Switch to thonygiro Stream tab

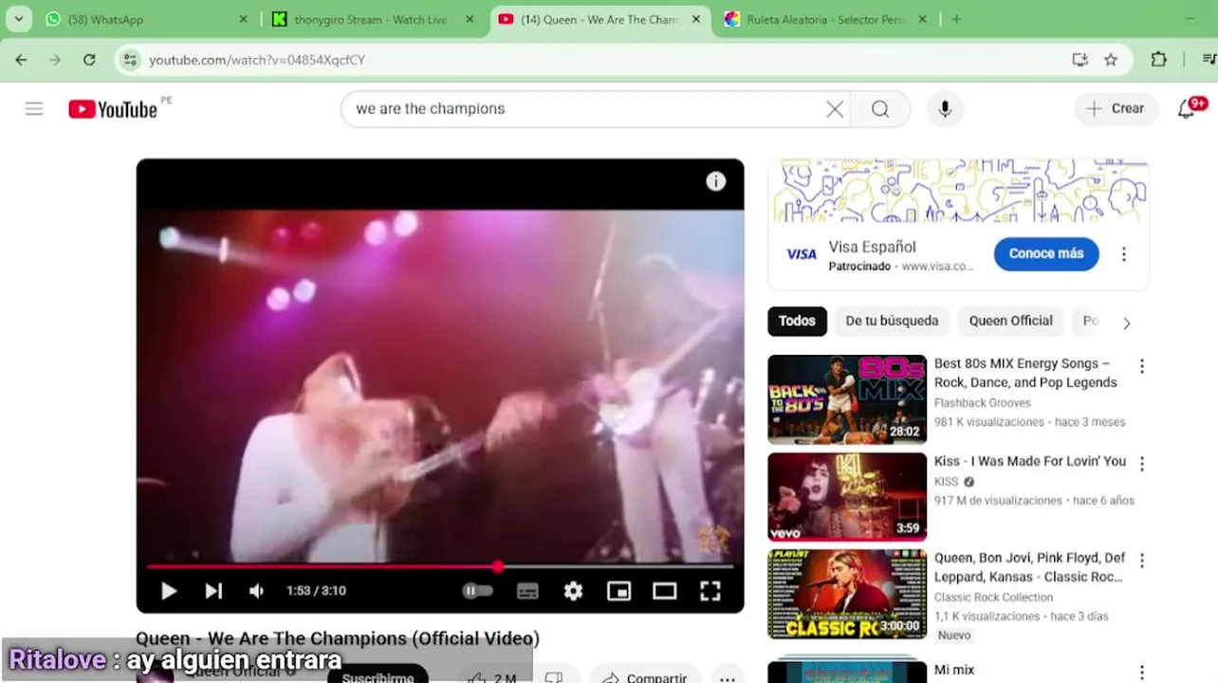[370, 19]
